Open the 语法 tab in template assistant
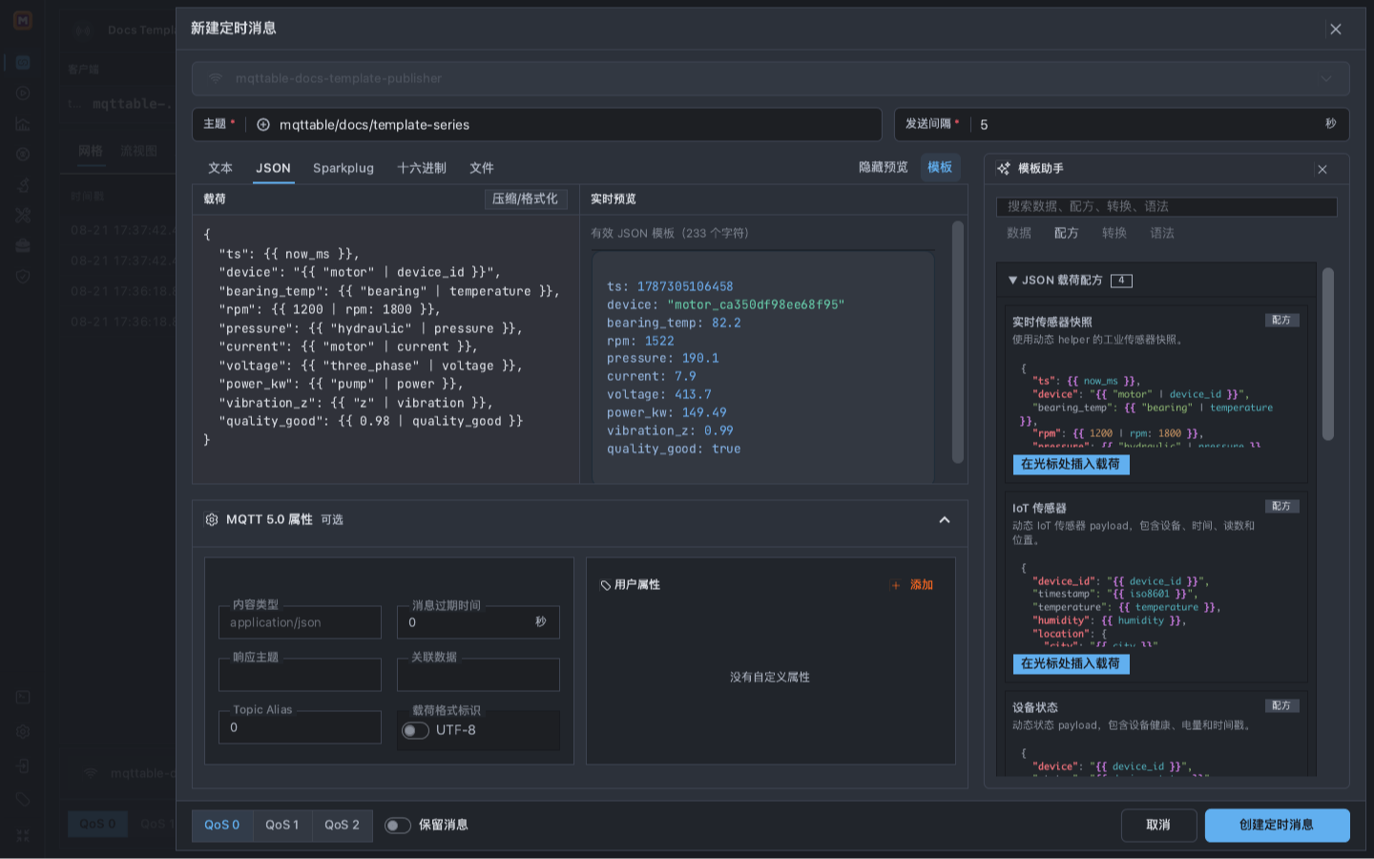 [x=1162, y=234]
